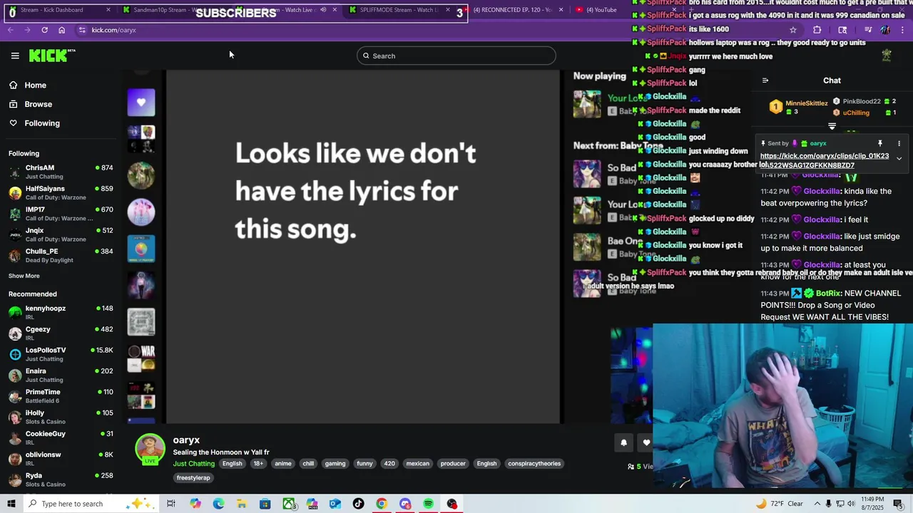This screenshot has width=913, height=513.
Task: Select the freestylerap tag
Action: 193,478
